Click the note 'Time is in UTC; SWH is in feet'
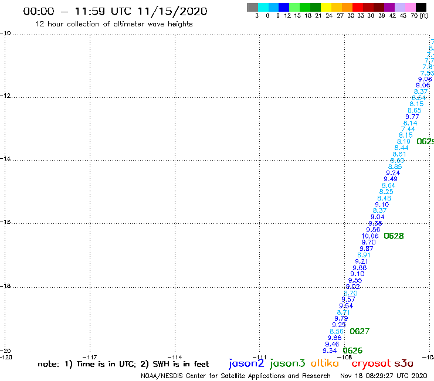The height and width of the screenshot is (381, 434). (x=123, y=364)
